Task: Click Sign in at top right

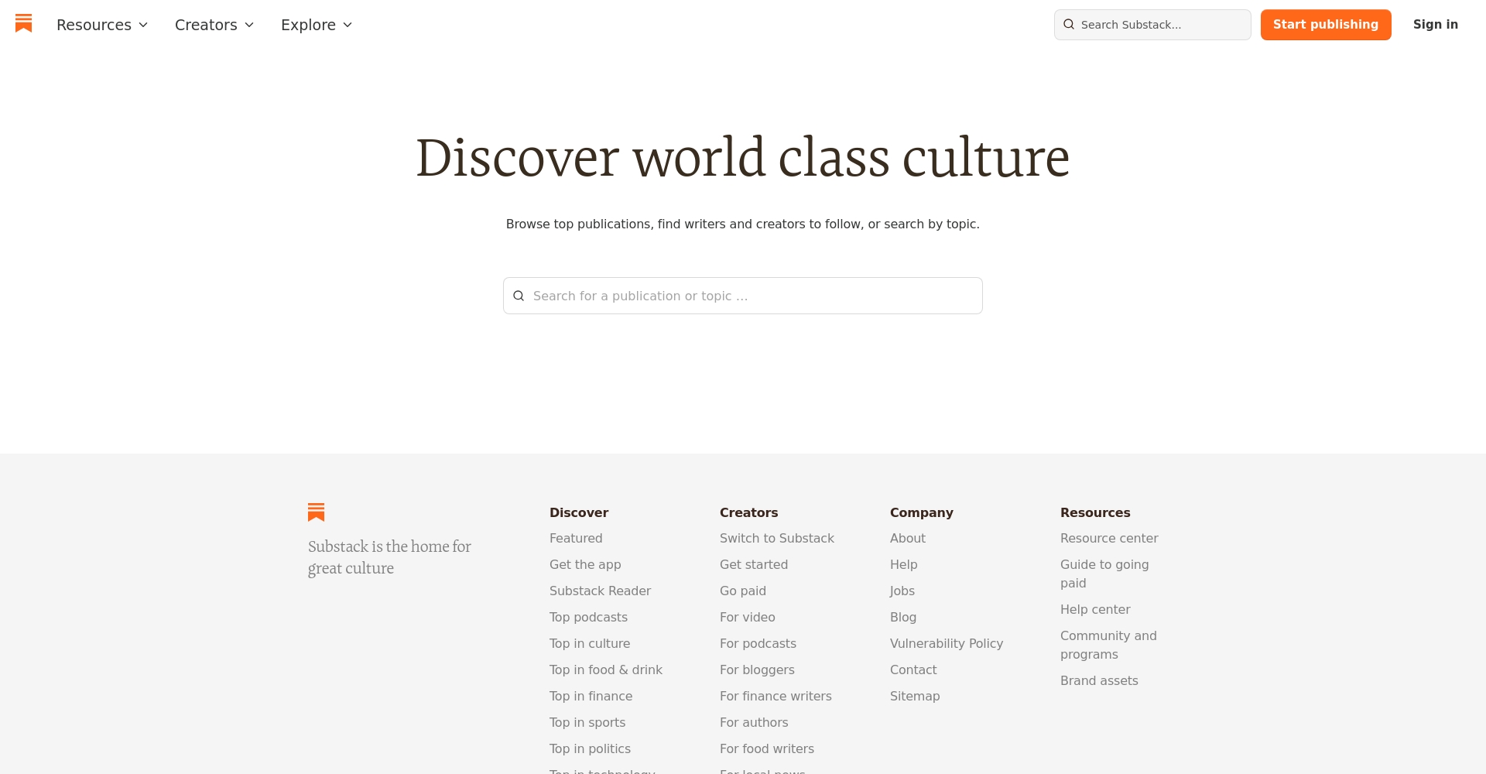Action: pos(1435,25)
